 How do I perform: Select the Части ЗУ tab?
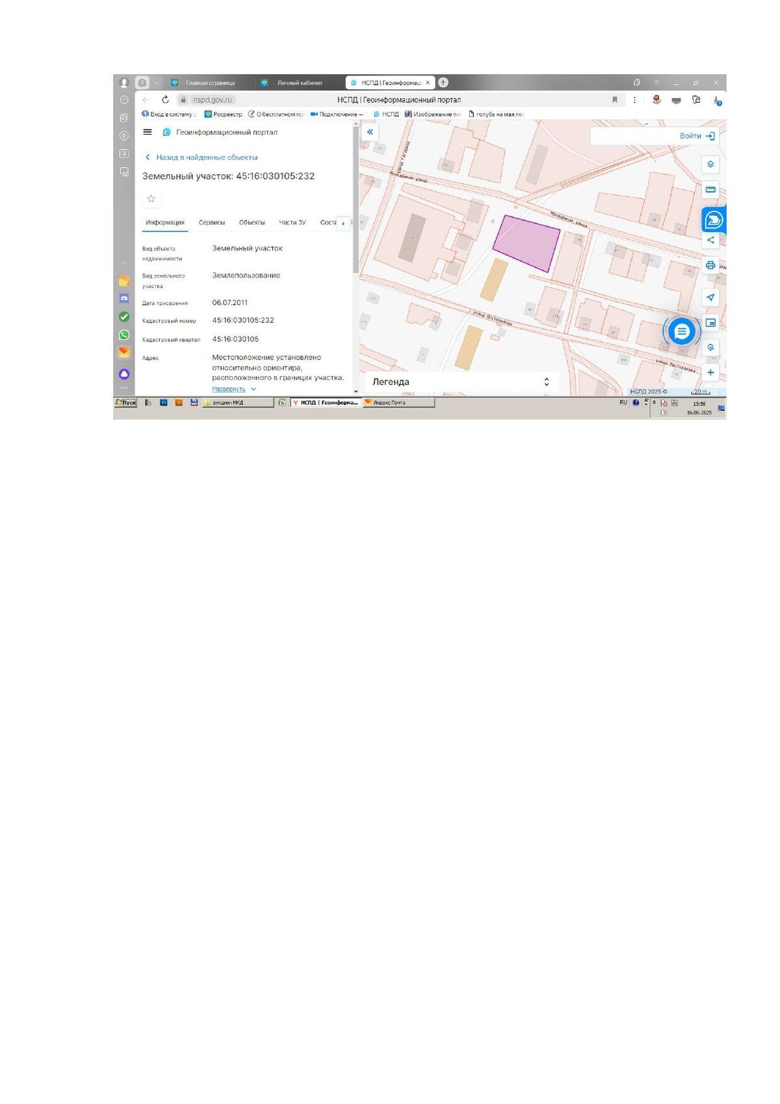292,222
